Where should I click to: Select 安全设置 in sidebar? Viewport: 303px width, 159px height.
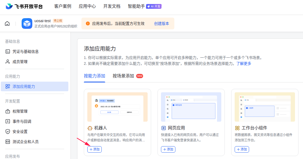(x=35, y=132)
